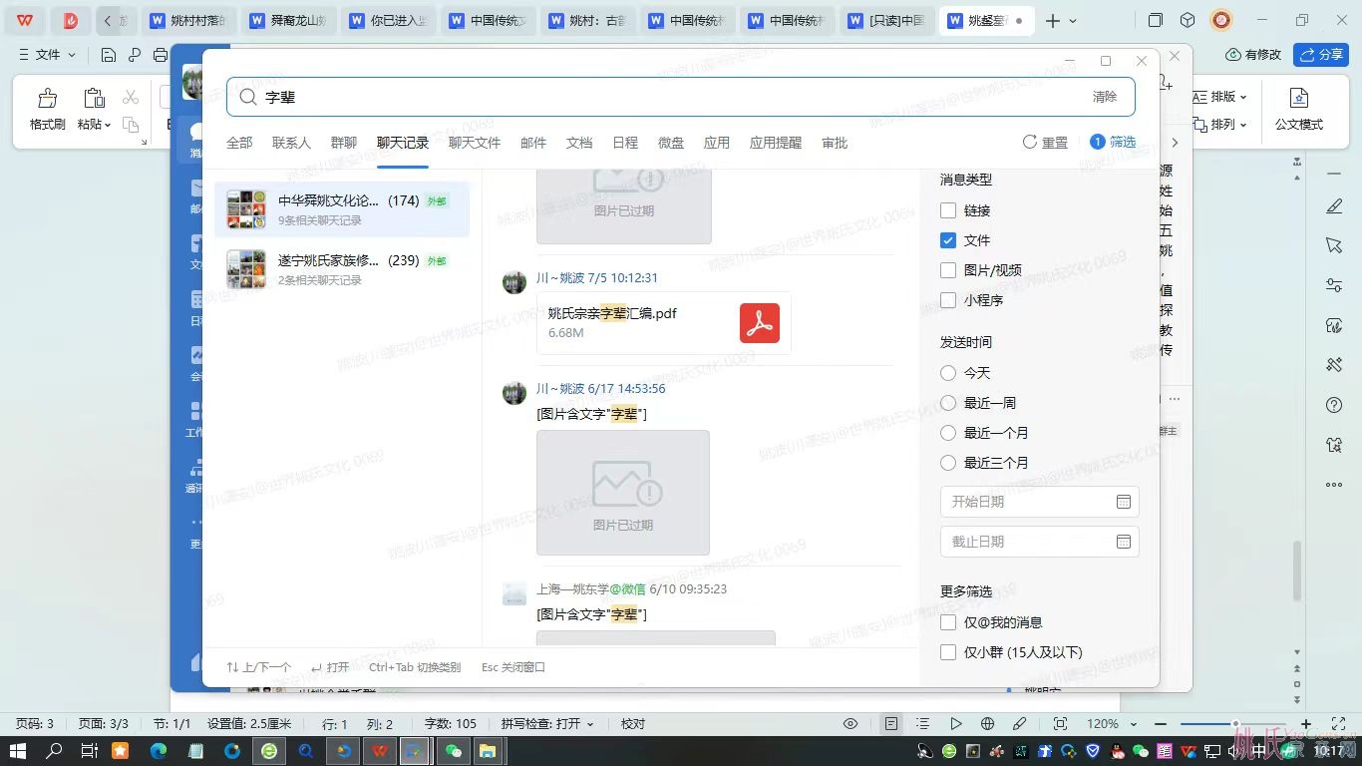Uncheck the 文件 message type checkbox
1362x766 pixels.
(948, 240)
